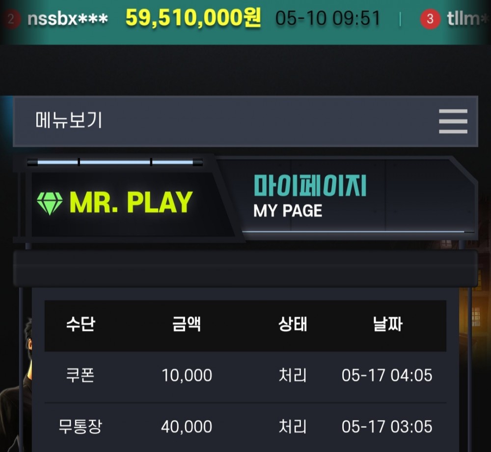Screen dimensions: 491x452
Task: Click the 40,000 amount cell
Action: click(187, 426)
